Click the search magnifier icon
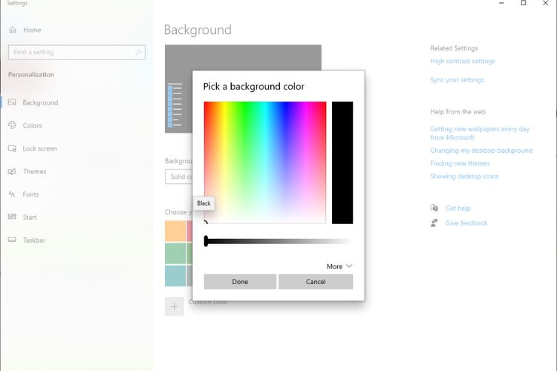 [x=139, y=52]
